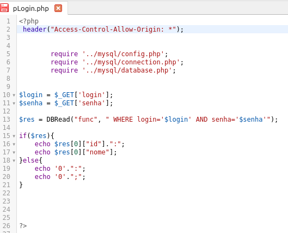
Task: Place cursor in the header Access-Control-Allow-Origin line
Action: [x=103, y=29]
